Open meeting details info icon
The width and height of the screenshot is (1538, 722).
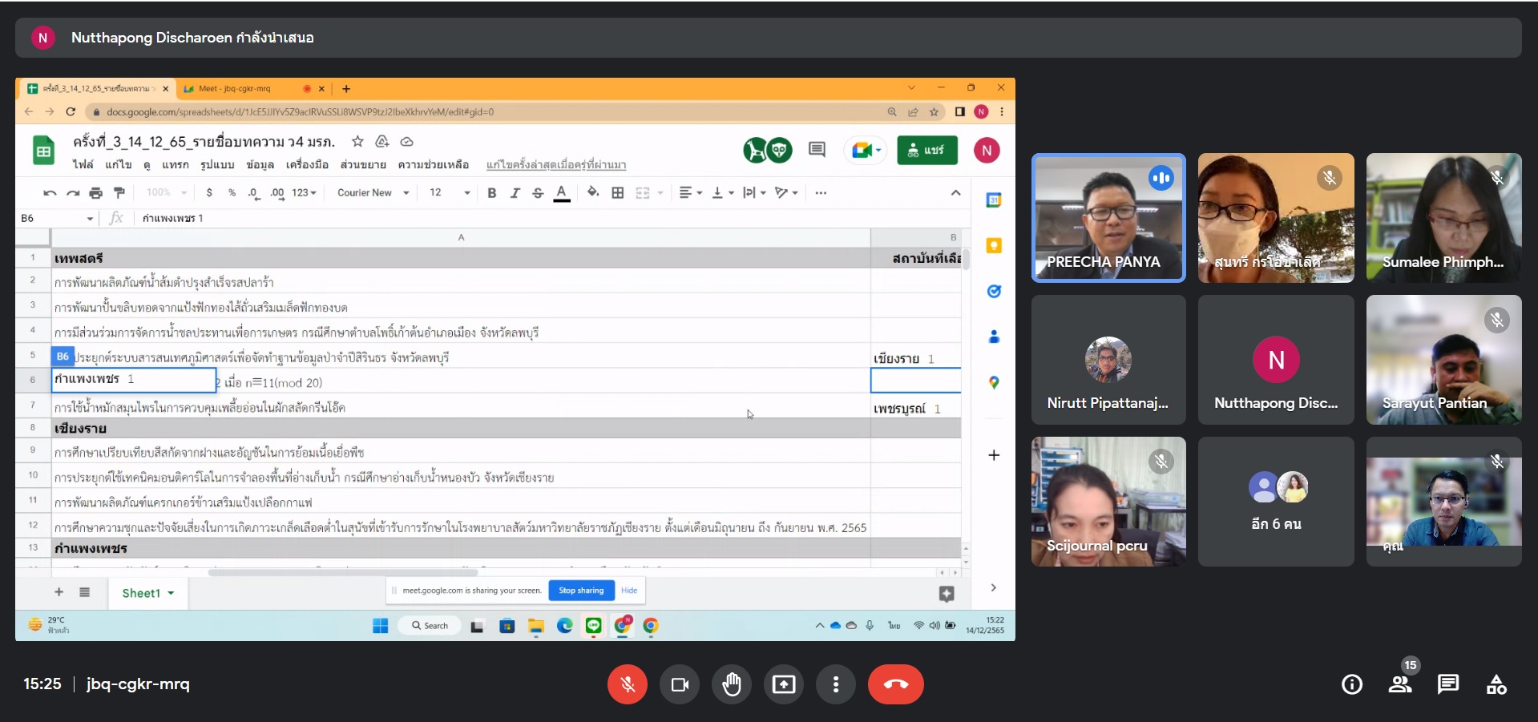1351,684
